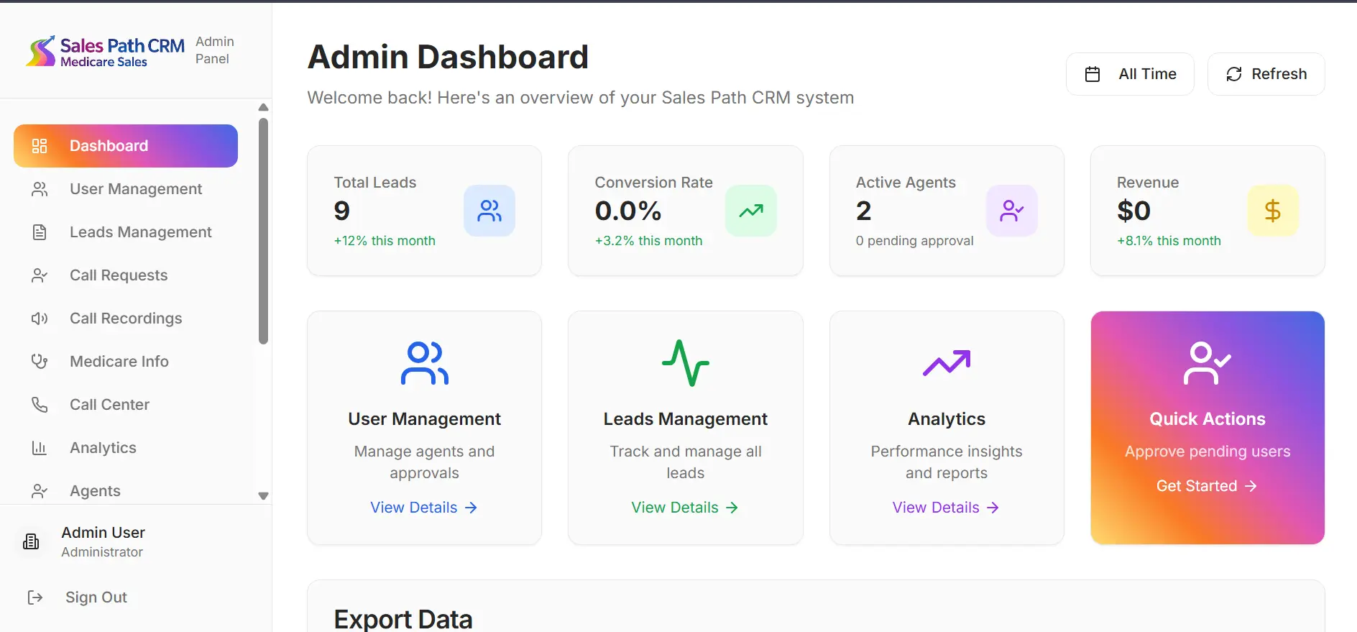Click Get Started in Quick Actions

pos(1206,486)
